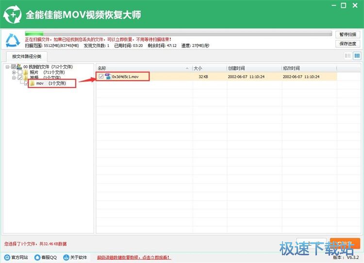Click the 32 KB size cell
Image resolution: width=364 pixels, height=263 pixels.
[203, 77]
